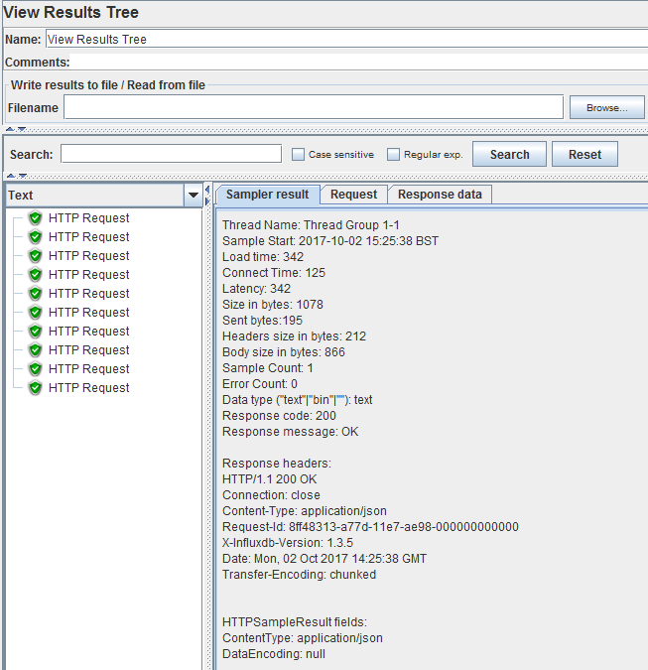Focus the Filename input field
The image size is (648, 670).
tap(314, 107)
